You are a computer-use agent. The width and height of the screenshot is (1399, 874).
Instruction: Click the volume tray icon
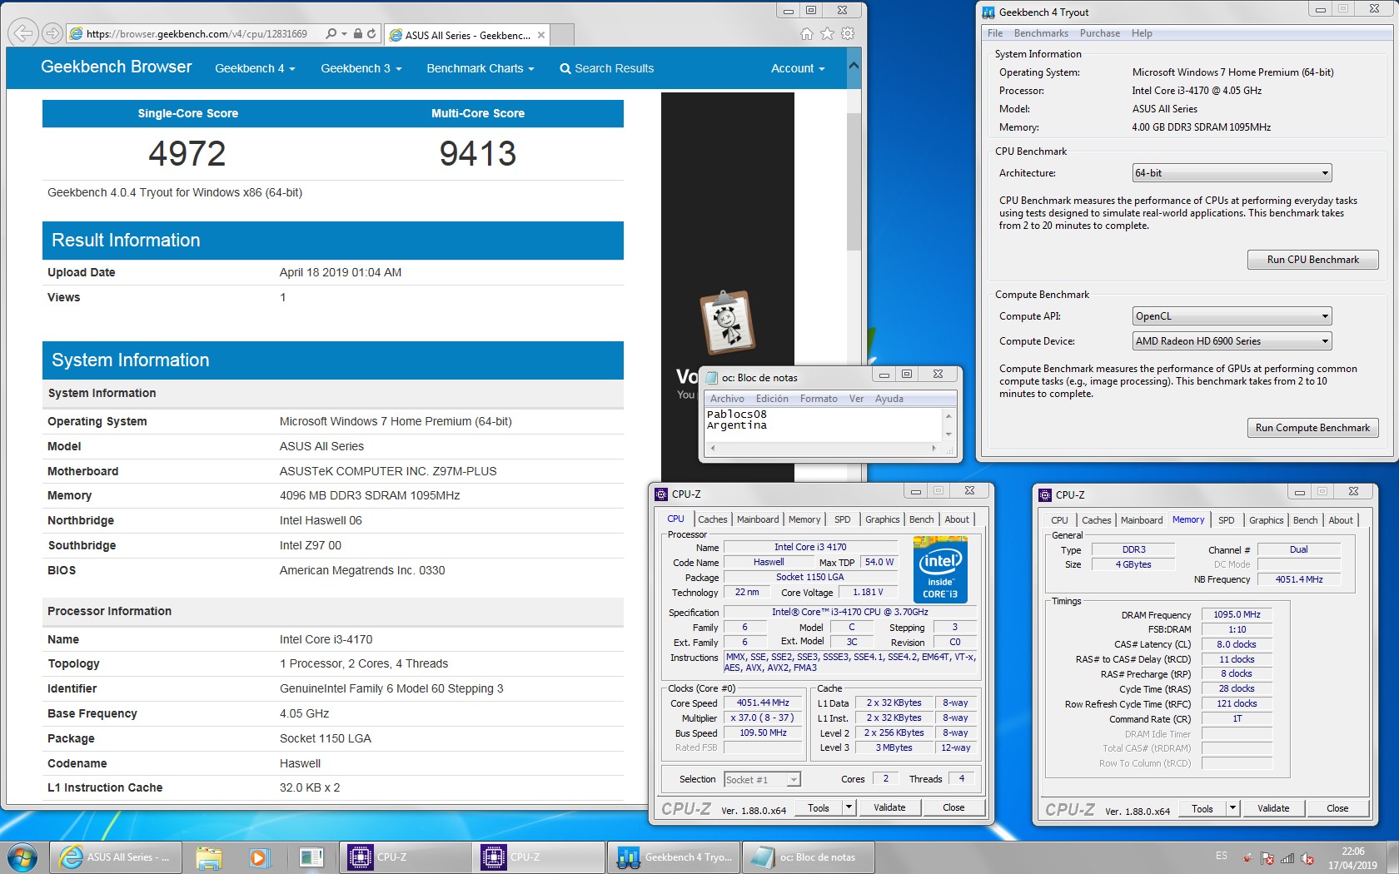click(x=1307, y=858)
